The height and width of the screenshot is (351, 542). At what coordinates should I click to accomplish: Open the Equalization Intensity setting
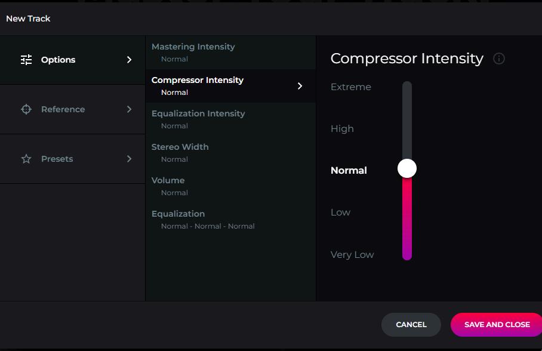[198, 119]
